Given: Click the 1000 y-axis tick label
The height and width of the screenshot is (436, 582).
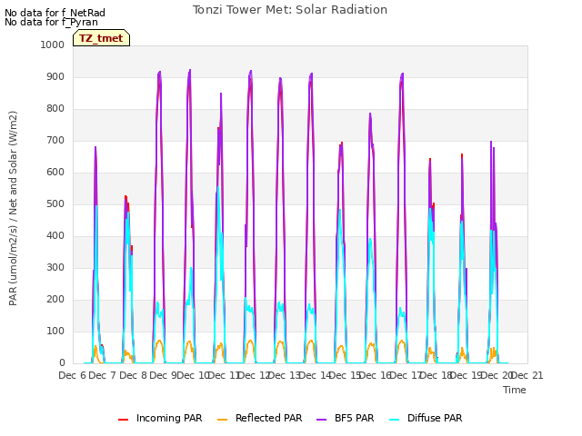Looking at the screenshot, I should (53, 45).
